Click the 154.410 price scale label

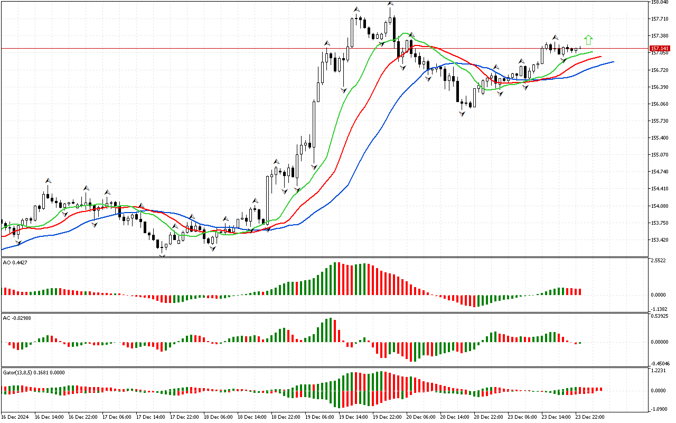tap(660, 188)
